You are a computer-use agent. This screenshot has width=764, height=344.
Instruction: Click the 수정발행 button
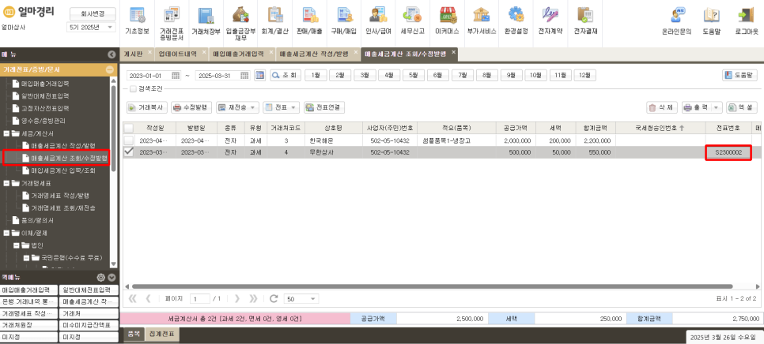point(191,107)
